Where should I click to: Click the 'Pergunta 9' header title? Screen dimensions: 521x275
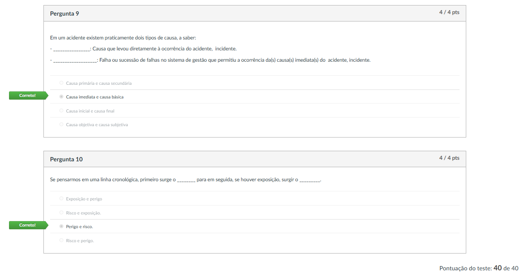[x=65, y=14]
